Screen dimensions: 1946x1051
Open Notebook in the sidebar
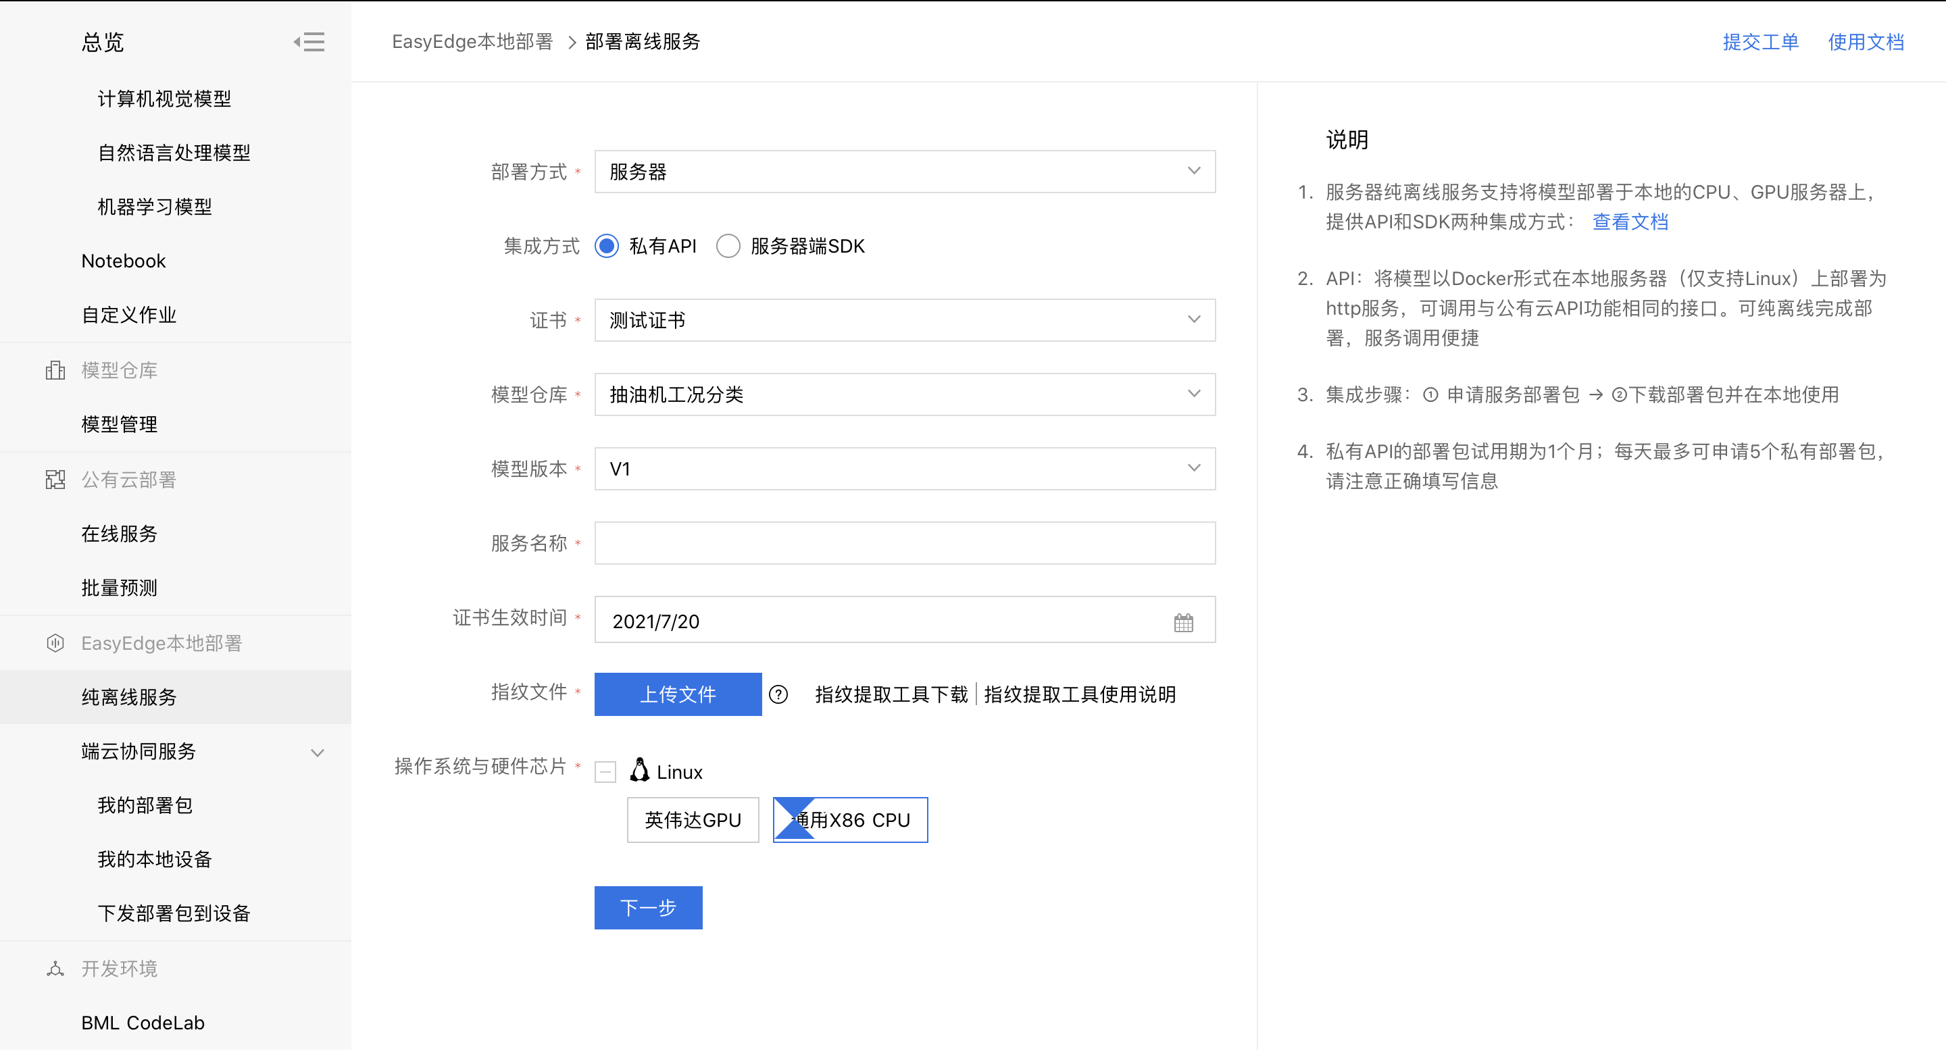tap(124, 261)
